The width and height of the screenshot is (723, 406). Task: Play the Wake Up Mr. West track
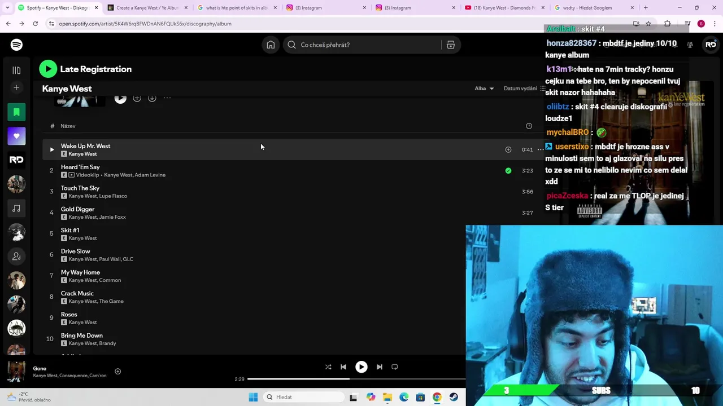(x=51, y=149)
